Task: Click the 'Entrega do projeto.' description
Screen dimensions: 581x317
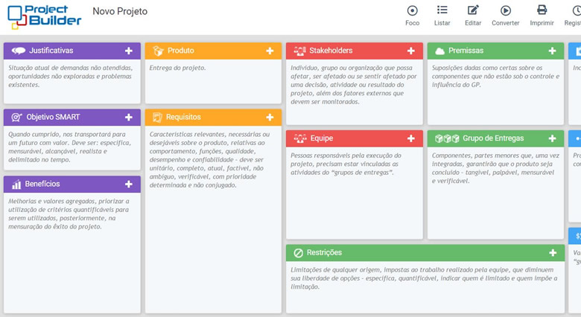Action: [x=177, y=68]
